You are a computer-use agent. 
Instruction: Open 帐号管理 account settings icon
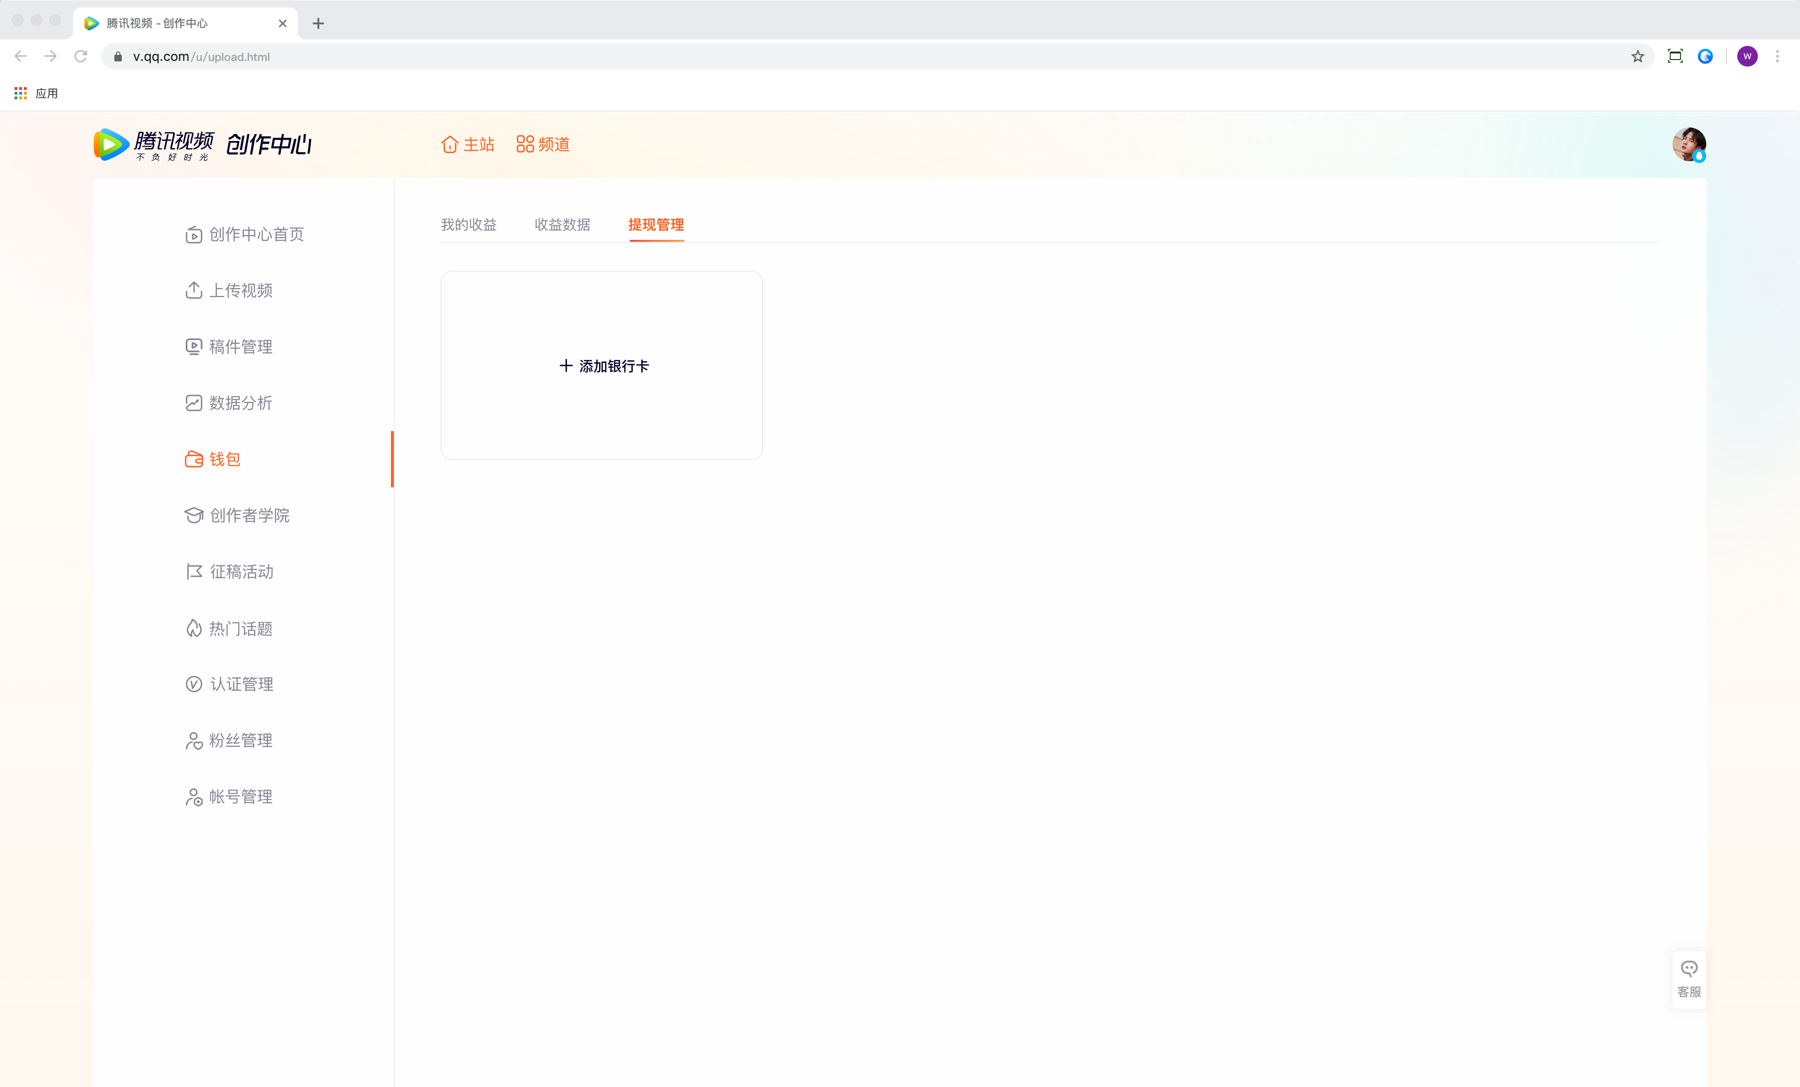194,797
